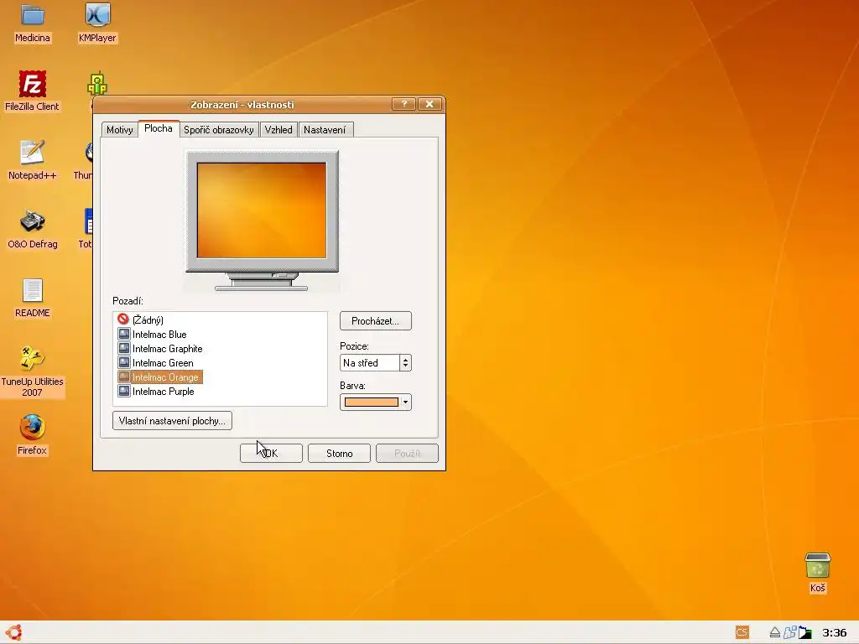Click the Intelmac Blue picture icon
This screenshot has height=644, width=859.
(124, 334)
